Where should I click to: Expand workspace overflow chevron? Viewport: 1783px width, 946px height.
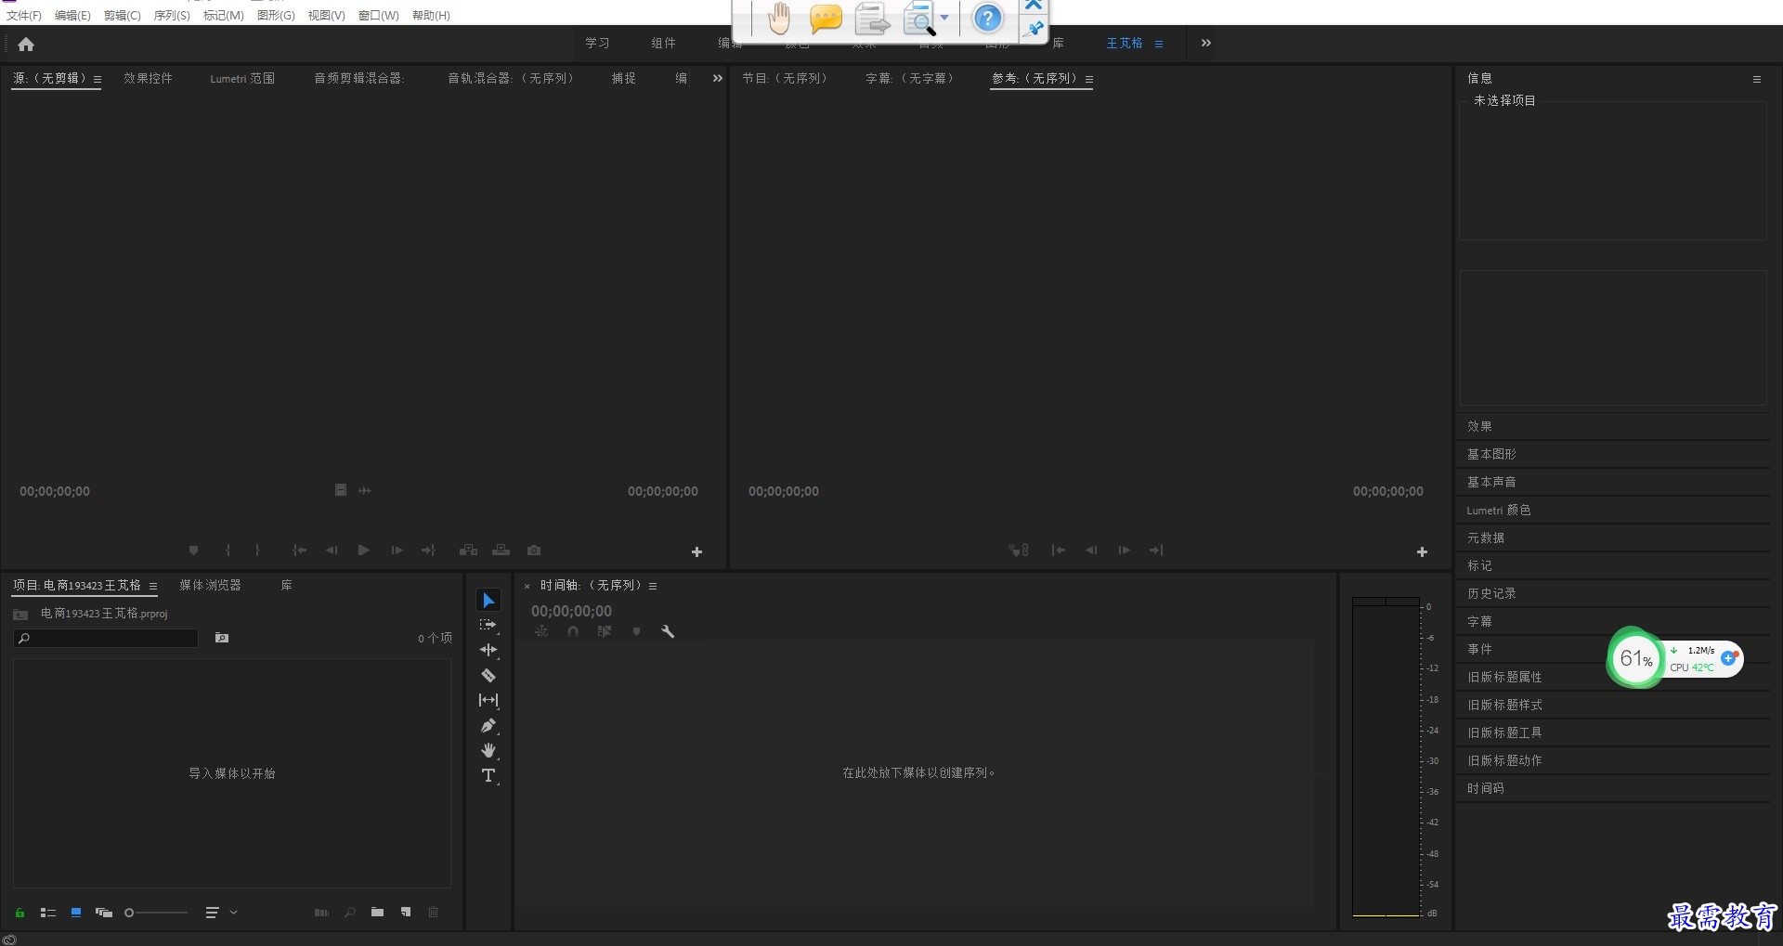[x=1205, y=43]
